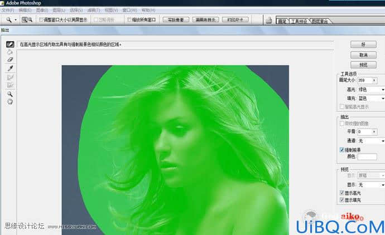Click the 画笔大小 value field showing 359
Image resolution: width=385 pixels, height=235 pixels.
click(364, 80)
